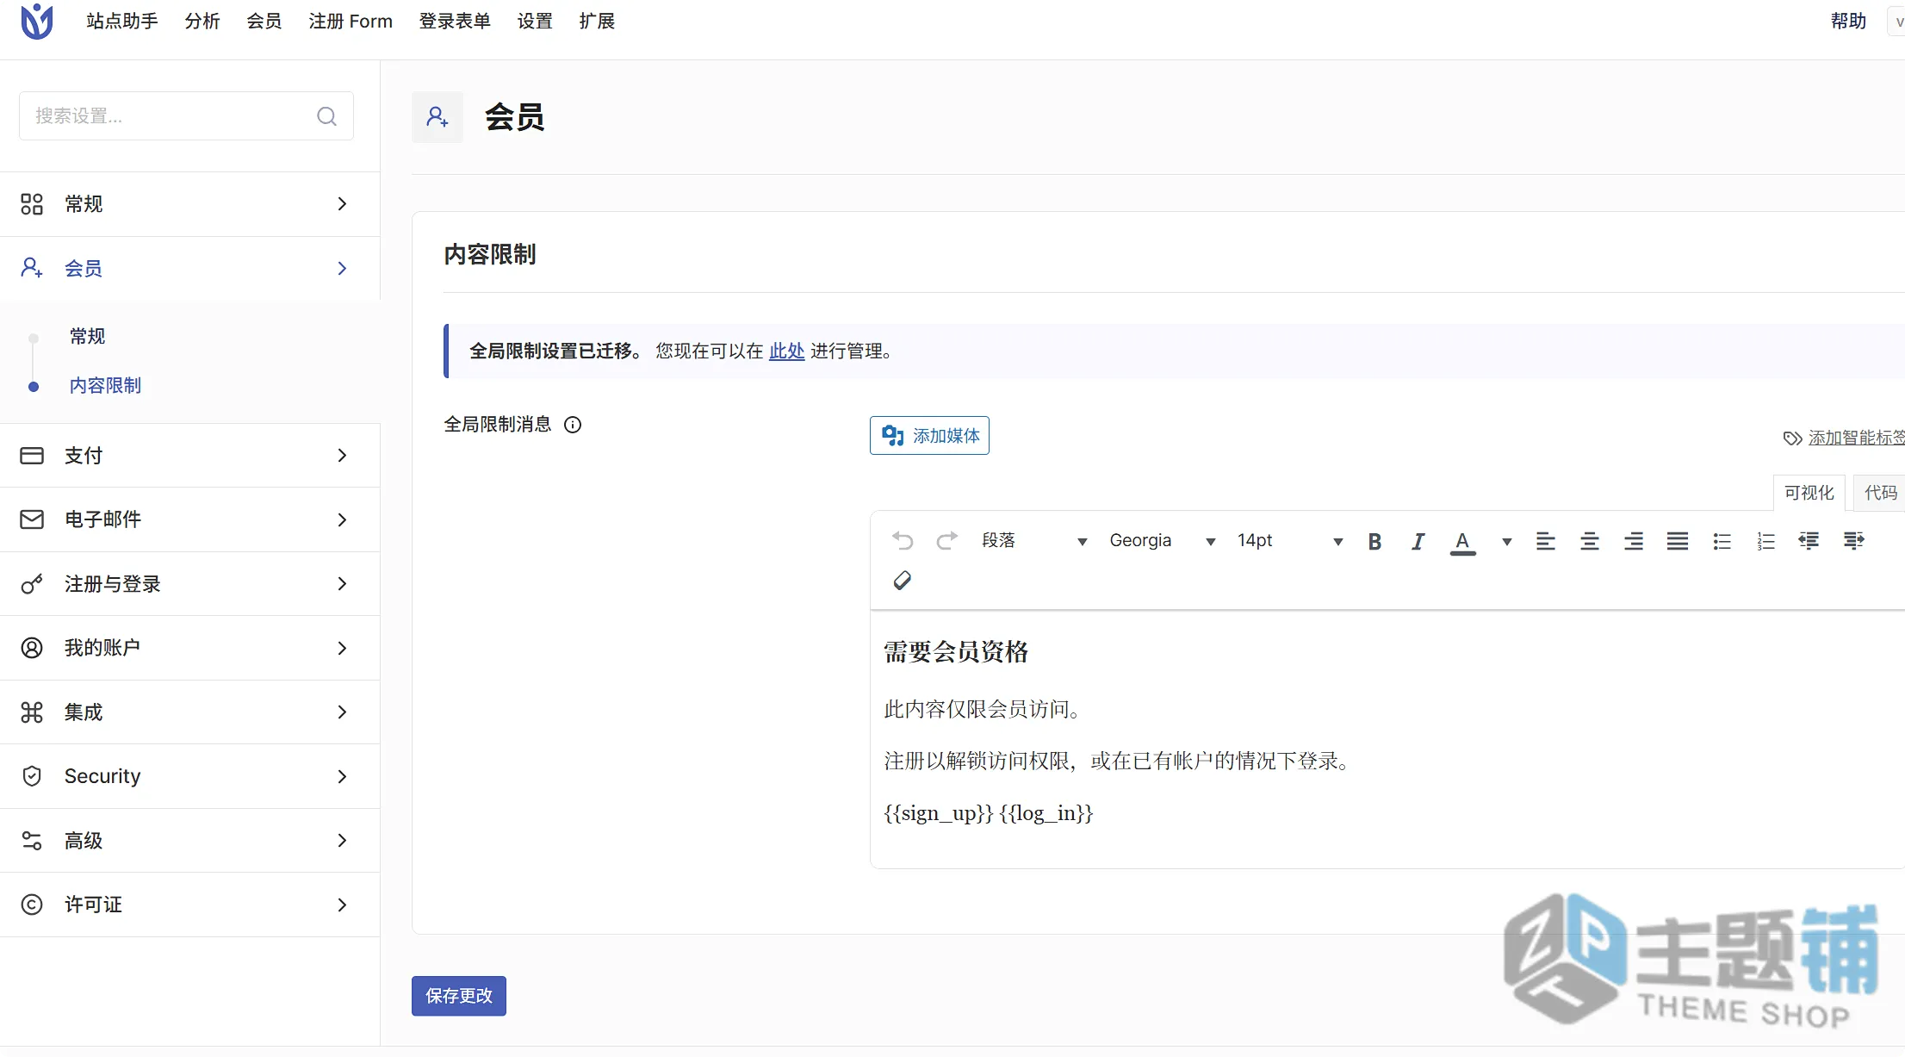
Task: Toggle italic formatting
Action: [1418, 541]
